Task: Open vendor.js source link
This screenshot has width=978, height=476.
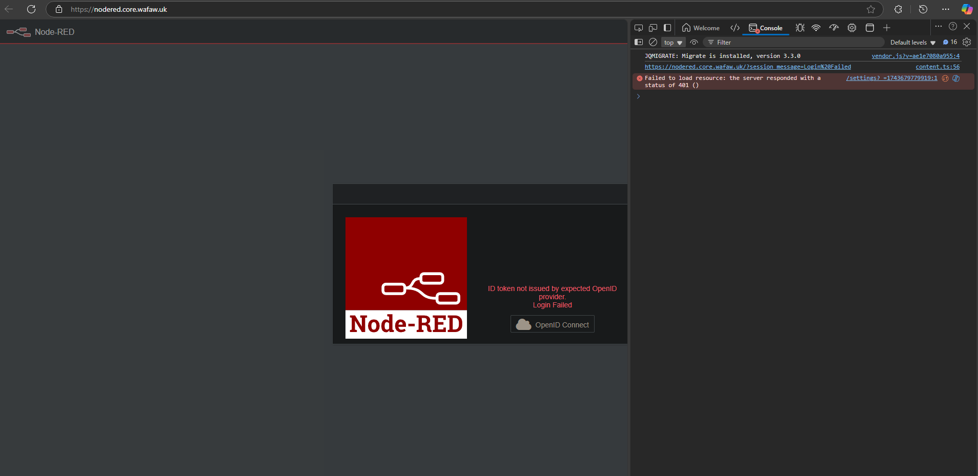Action: tap(915, 56)
